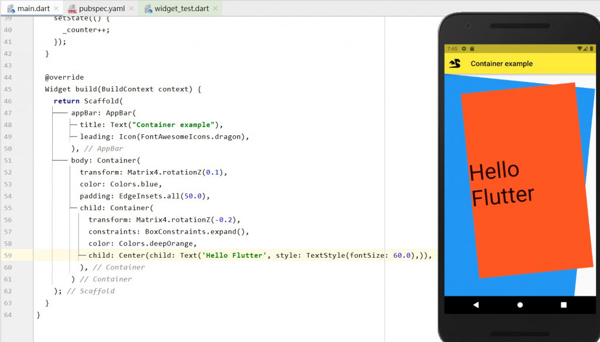
Task: Close the pubspec.yaml tab
Action: [x=131, y=8]
